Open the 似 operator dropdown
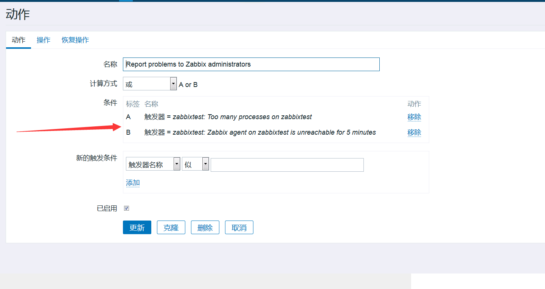This screenshot has height=289, width=545. 195,165
